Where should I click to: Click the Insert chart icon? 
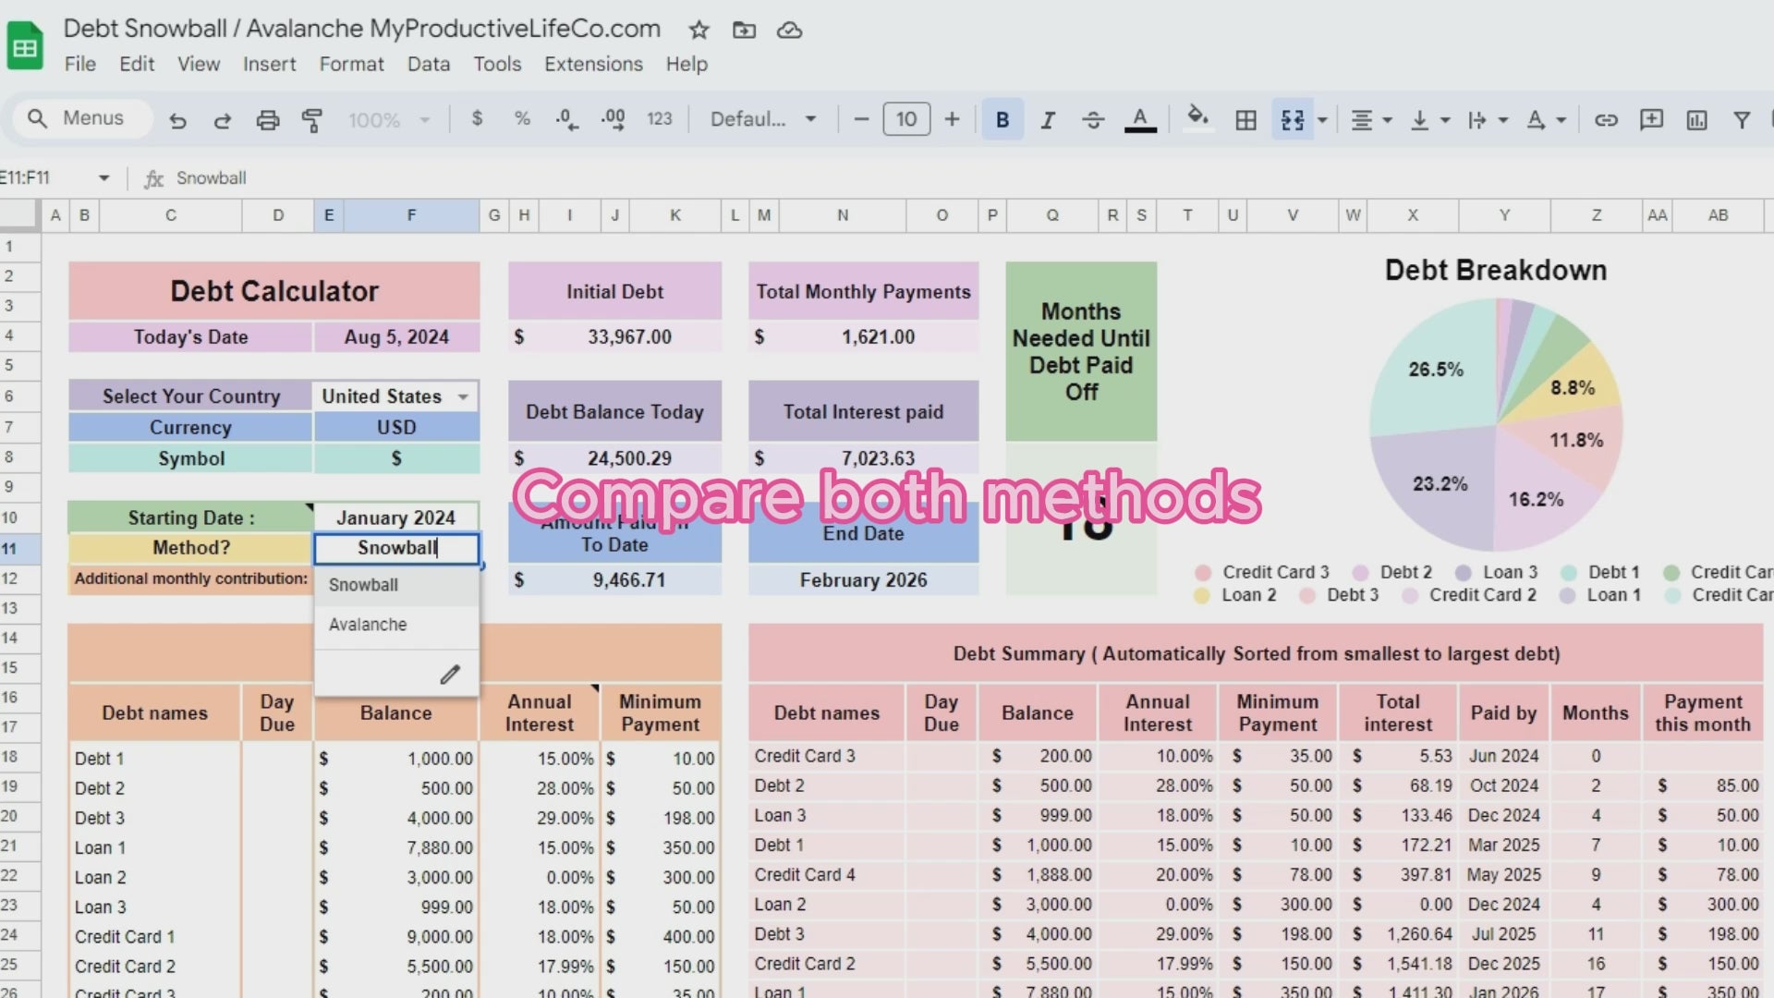click(1696, 119)
